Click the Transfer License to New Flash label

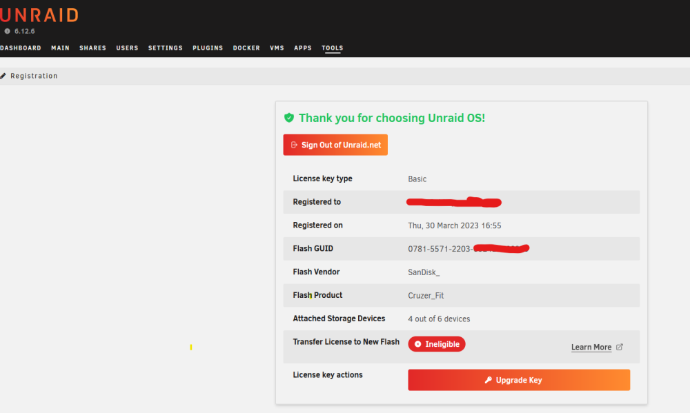tap(346, 342)
